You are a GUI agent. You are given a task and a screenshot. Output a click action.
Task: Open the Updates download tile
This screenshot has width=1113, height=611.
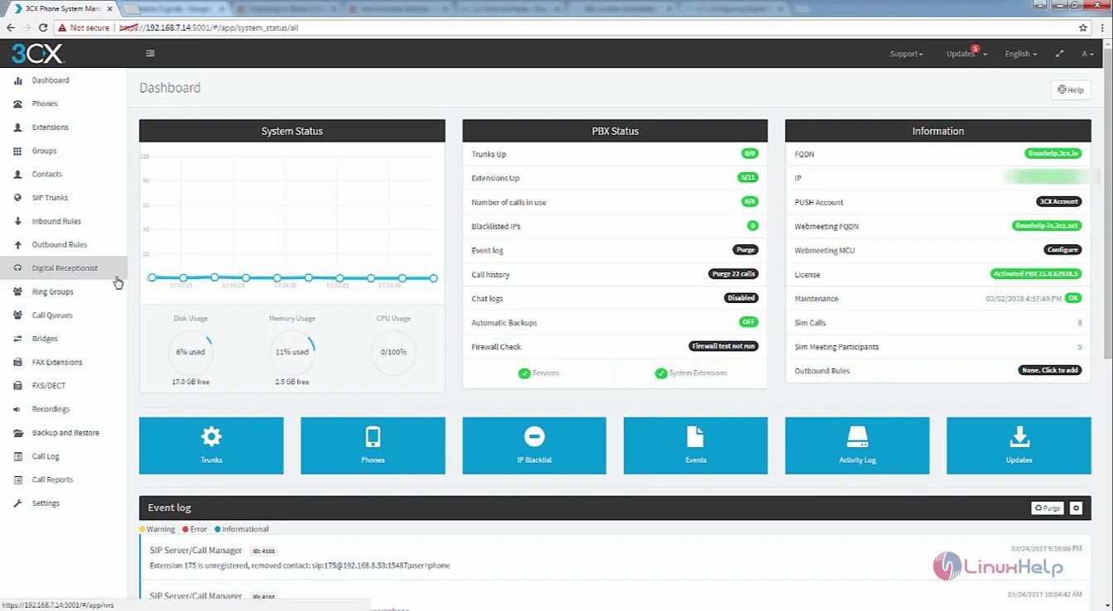pos(1019,445)
